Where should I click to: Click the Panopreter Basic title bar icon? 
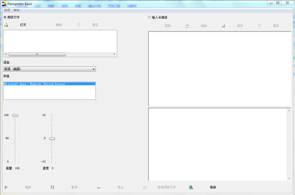click(4, 4)
